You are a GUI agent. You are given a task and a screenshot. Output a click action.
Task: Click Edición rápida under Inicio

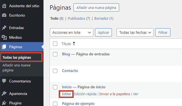coord(85,94)
